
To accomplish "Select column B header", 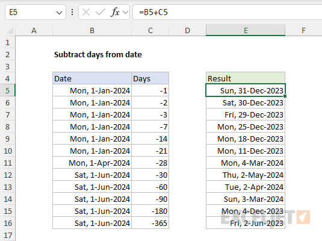I will (92, 31).
